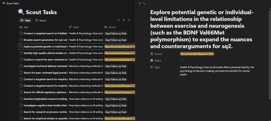The height and width of the screenshot is (121, 271).
Task: Open Search for research on process-centric task
Action: tap(45, 112)
